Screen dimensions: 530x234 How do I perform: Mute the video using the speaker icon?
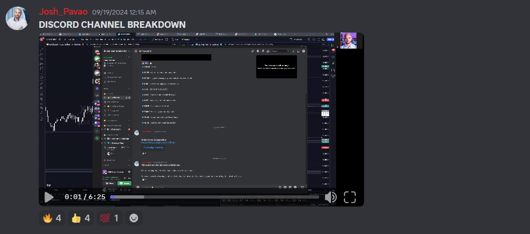coord(330,197)
